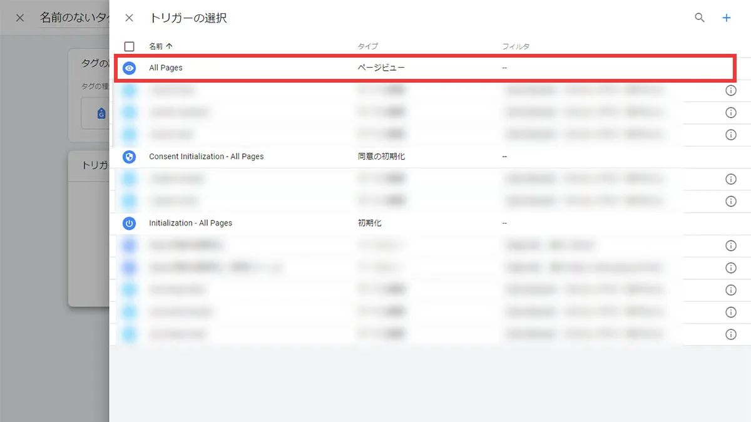Screen dimensions: 751x422
Task: Close the トリガーの選択 panel
Action: point(129,18)
